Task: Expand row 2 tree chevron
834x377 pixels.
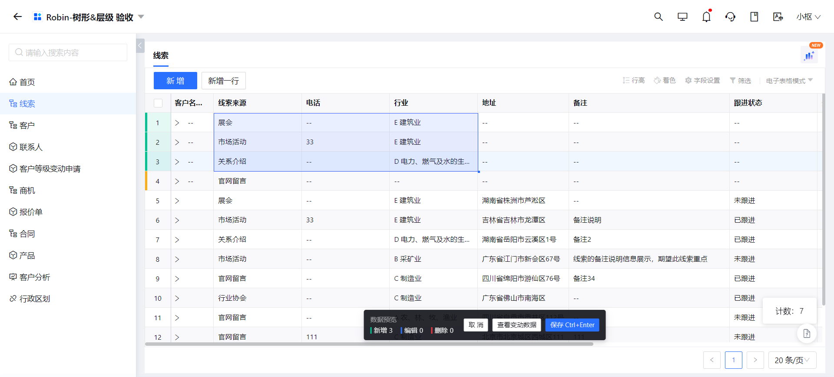Action: pyautogui.click(x=177, y=142)
